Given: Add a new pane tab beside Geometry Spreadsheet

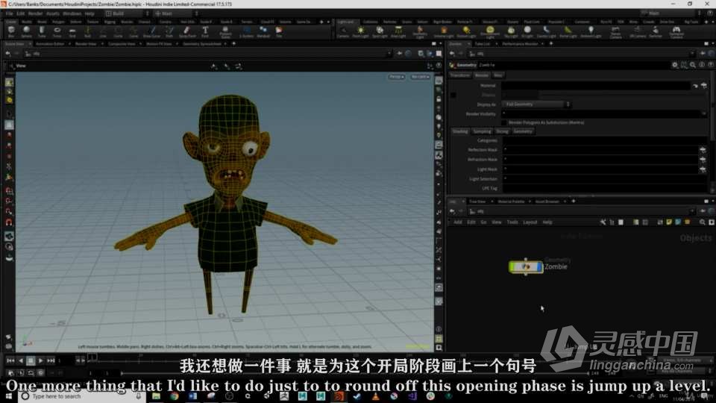Looking at the screenshot, I should click(233, 44).
